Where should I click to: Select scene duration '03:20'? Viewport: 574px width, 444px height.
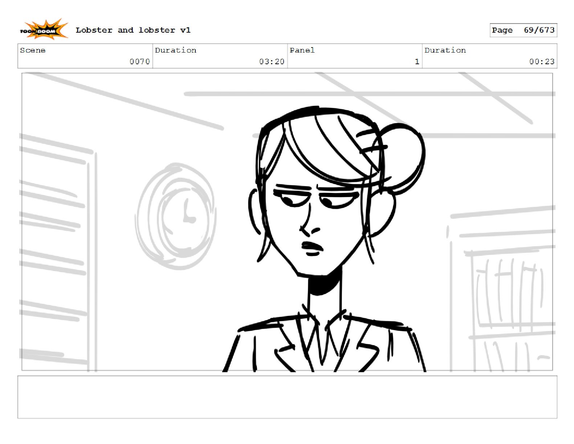click(x=272, y=62)
